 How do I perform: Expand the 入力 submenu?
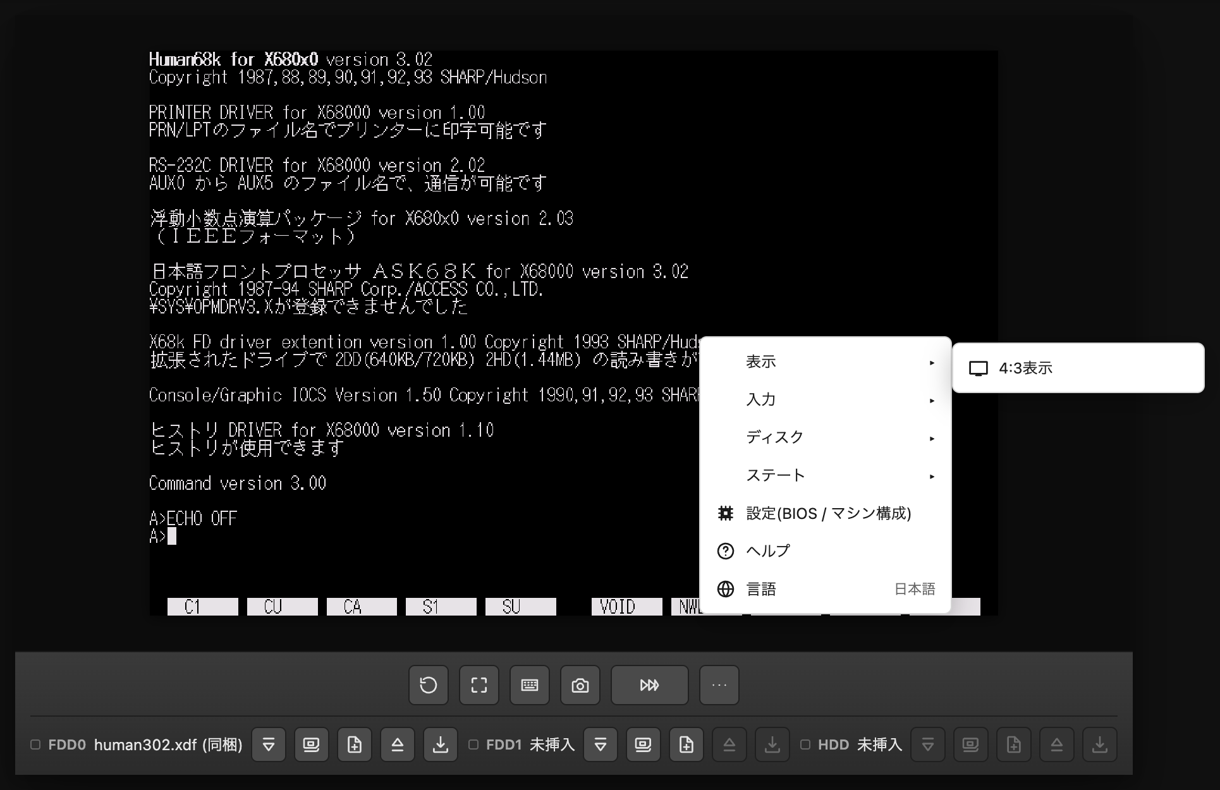tap(826, 400)
